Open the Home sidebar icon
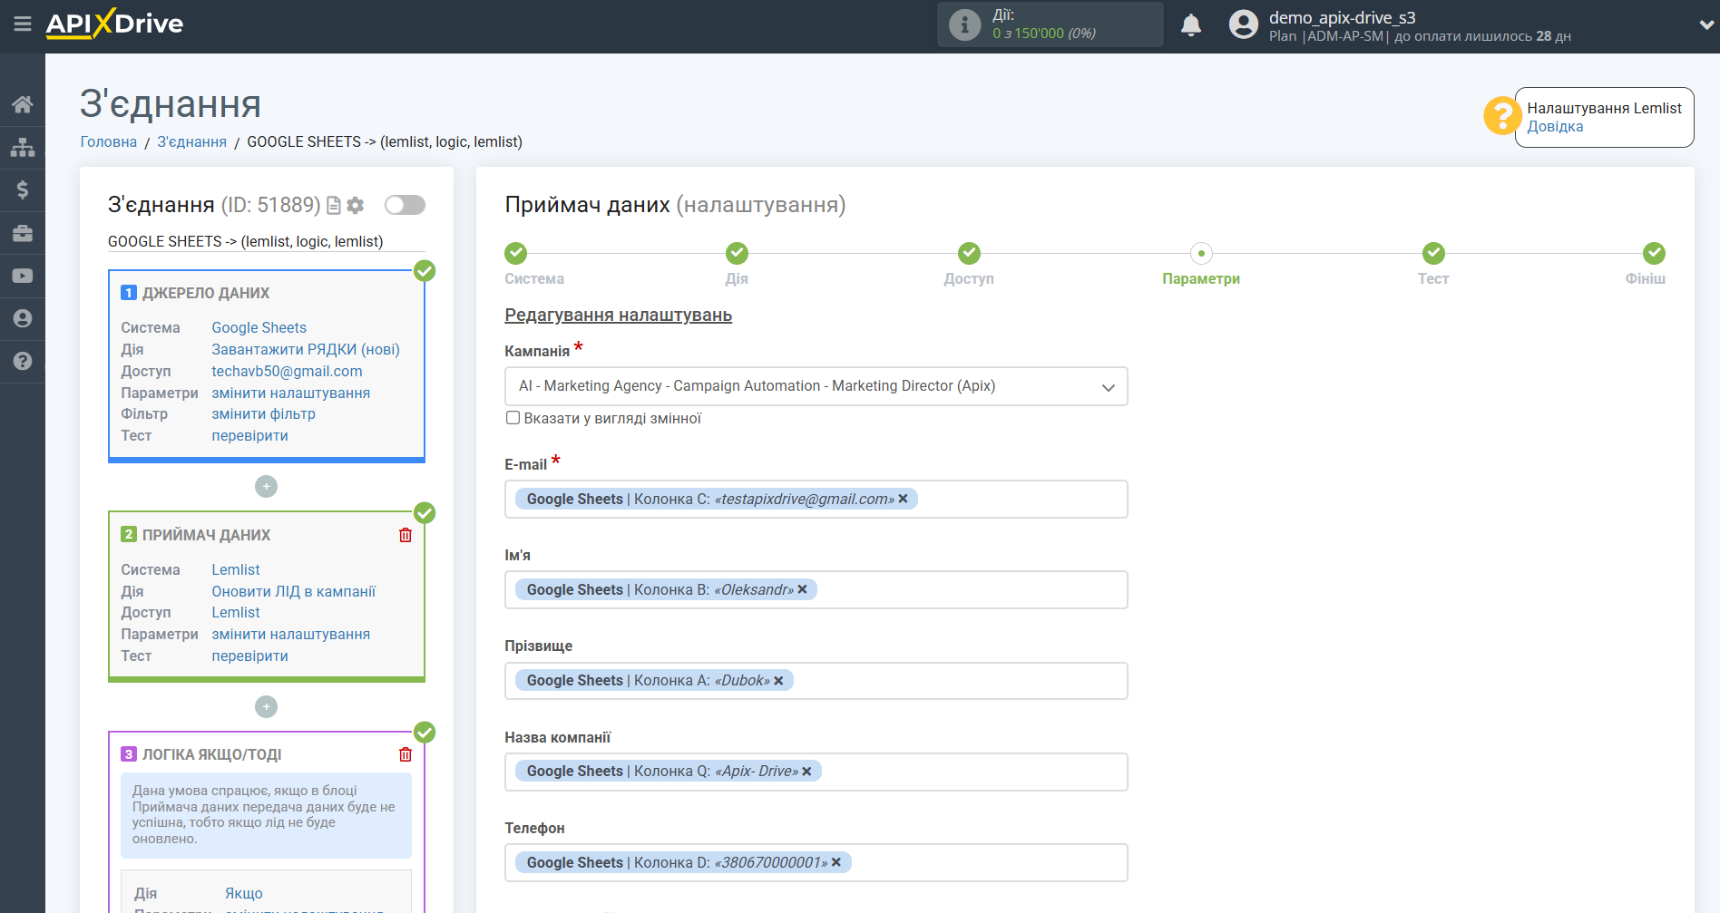1720x913 pixels. click(x=23, y=104)
